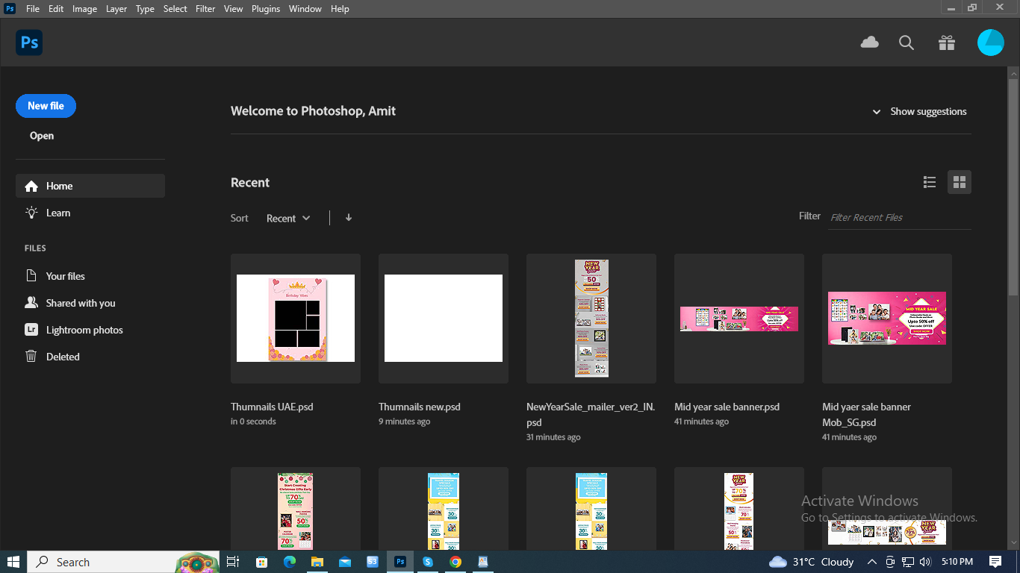The image size is (1020, 573).
Task: Reverse sort order with arrow button
Action: 349,218
